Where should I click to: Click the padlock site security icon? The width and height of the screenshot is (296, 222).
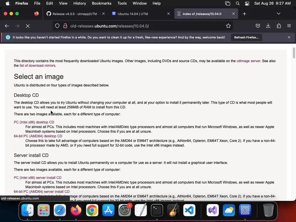click(65, 26)
